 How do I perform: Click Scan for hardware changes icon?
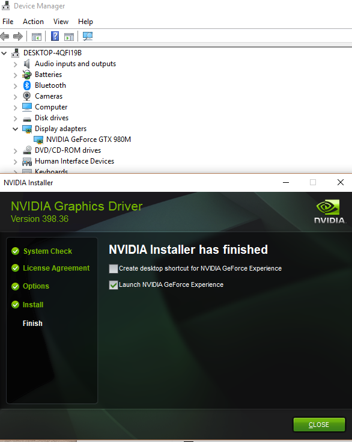[88, 36]
